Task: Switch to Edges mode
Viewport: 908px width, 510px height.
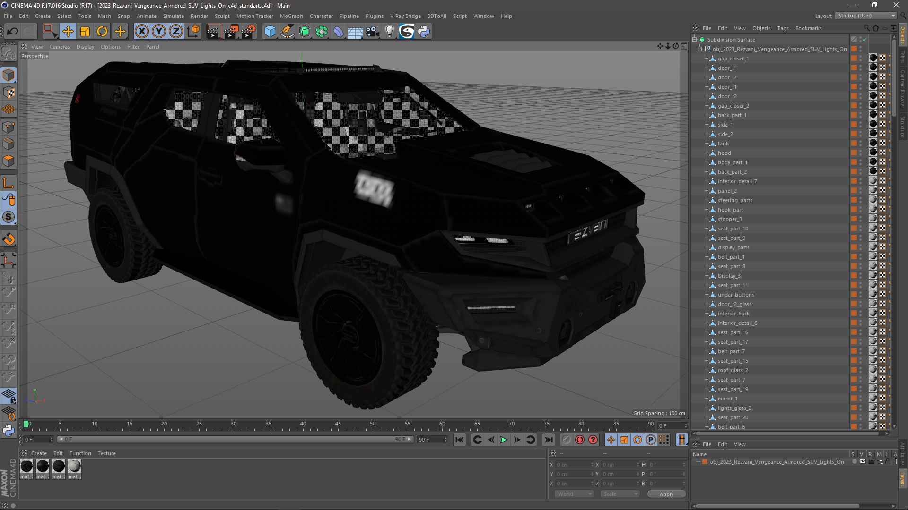Action: (x=9, y=144)
